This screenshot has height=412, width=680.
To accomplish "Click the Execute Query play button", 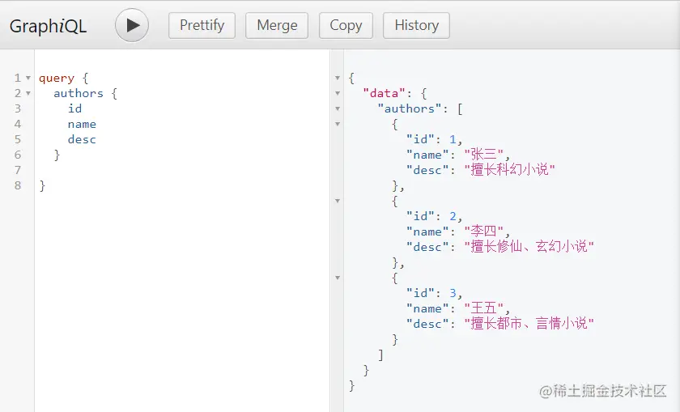I will tap(132, 25).
